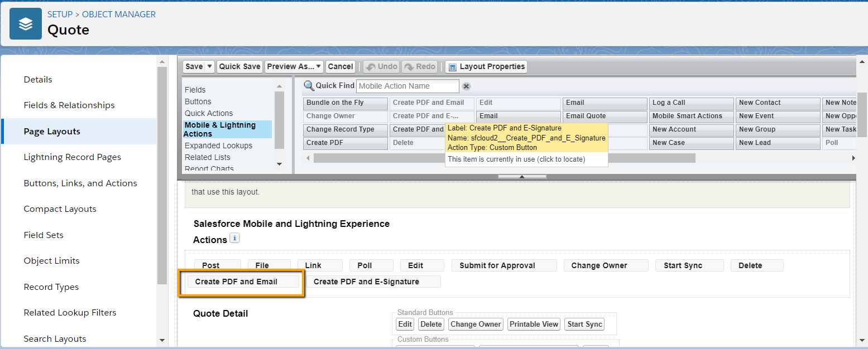
Task: Click Create PDF and E-Signature layout action
Action: [373, 282]
